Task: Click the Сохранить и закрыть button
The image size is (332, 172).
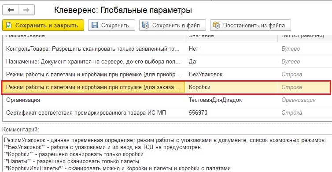Action: (43, 26)
